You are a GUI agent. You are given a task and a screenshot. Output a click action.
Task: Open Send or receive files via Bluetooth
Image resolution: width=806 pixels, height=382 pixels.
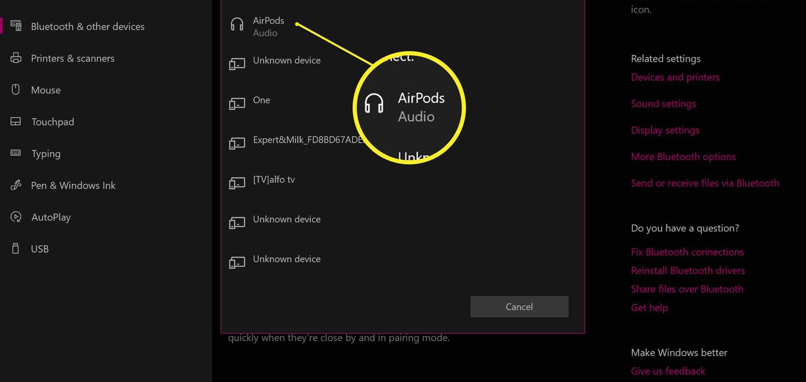(705, 183)
